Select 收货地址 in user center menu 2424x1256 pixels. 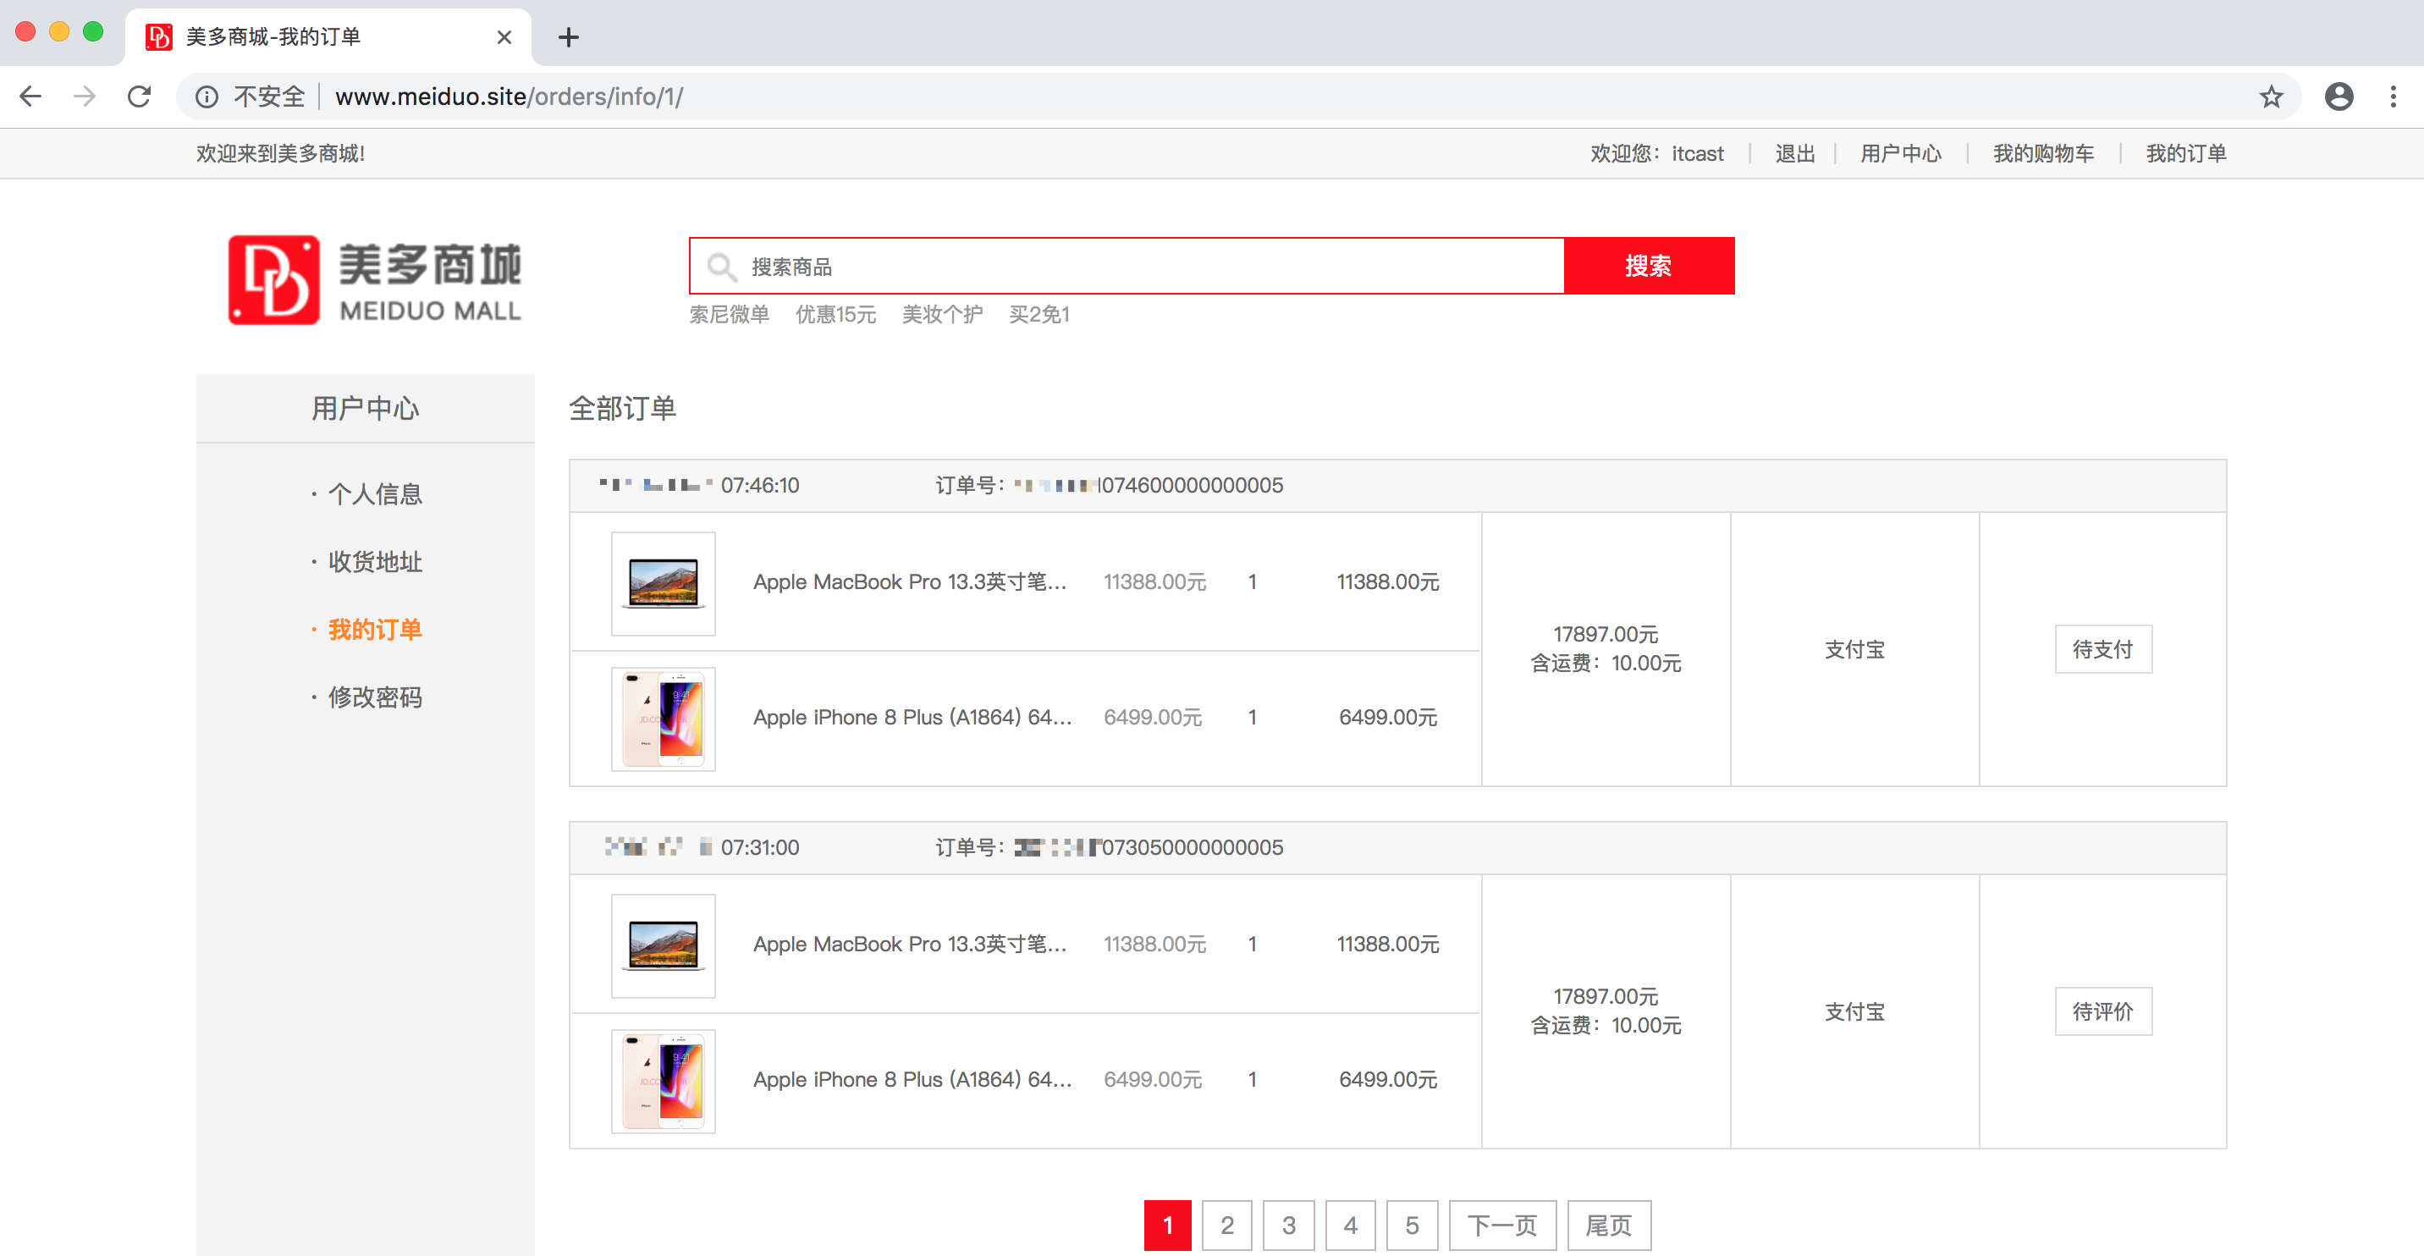(374, 562)
